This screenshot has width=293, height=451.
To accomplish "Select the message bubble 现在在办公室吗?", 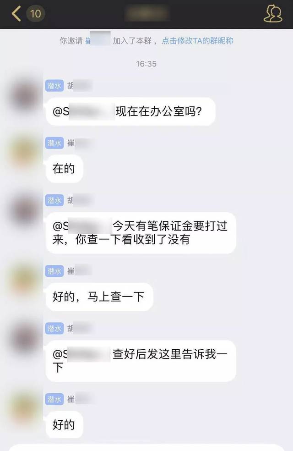I will tap(130, 111).
